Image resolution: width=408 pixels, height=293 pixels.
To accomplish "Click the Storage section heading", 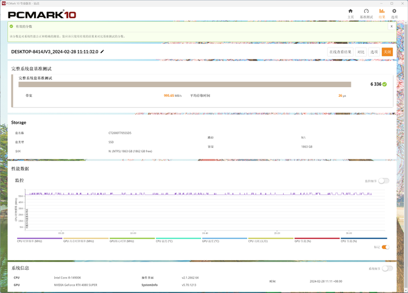I will [x=19, y=122].
